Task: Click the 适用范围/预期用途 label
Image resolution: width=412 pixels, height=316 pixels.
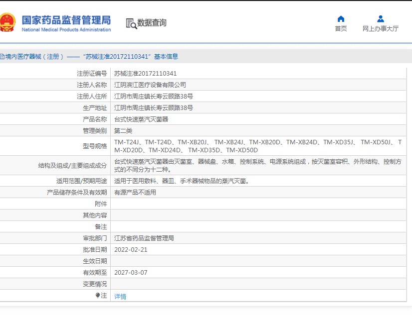Action: [81, 181]
